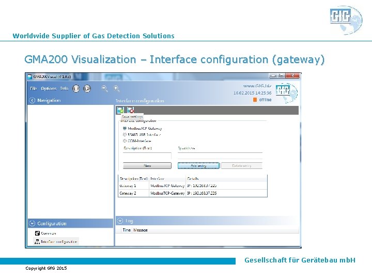Click the Details column header
Image resolution: width=372 pixels, height=279 pixels.
click(226, 179)
